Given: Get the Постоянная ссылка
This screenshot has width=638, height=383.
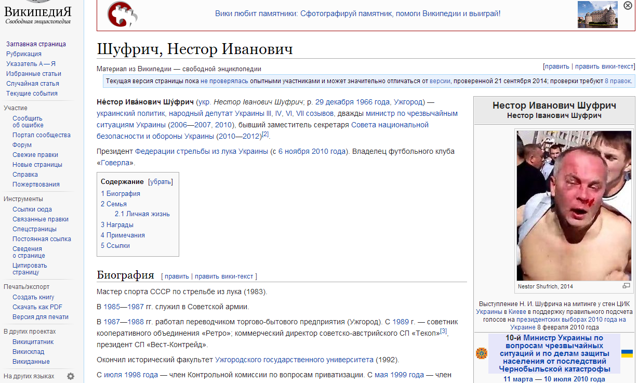Looking at the screenshot, I should pos(42,239).
